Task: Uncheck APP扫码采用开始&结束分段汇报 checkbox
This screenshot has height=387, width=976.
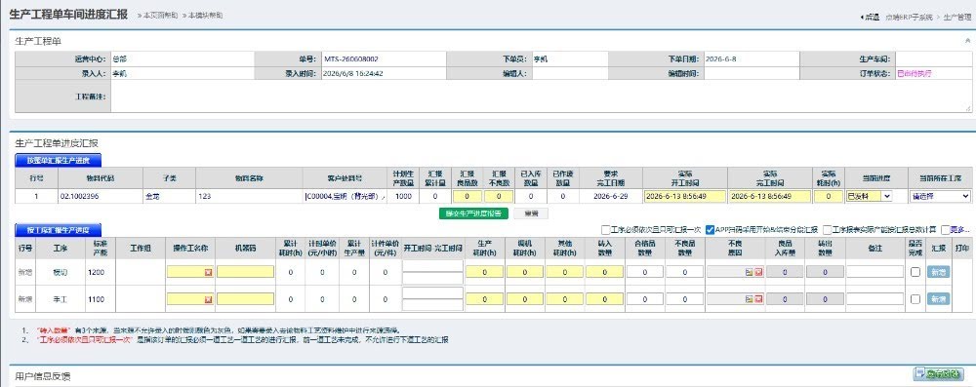Action: point(710,230)
